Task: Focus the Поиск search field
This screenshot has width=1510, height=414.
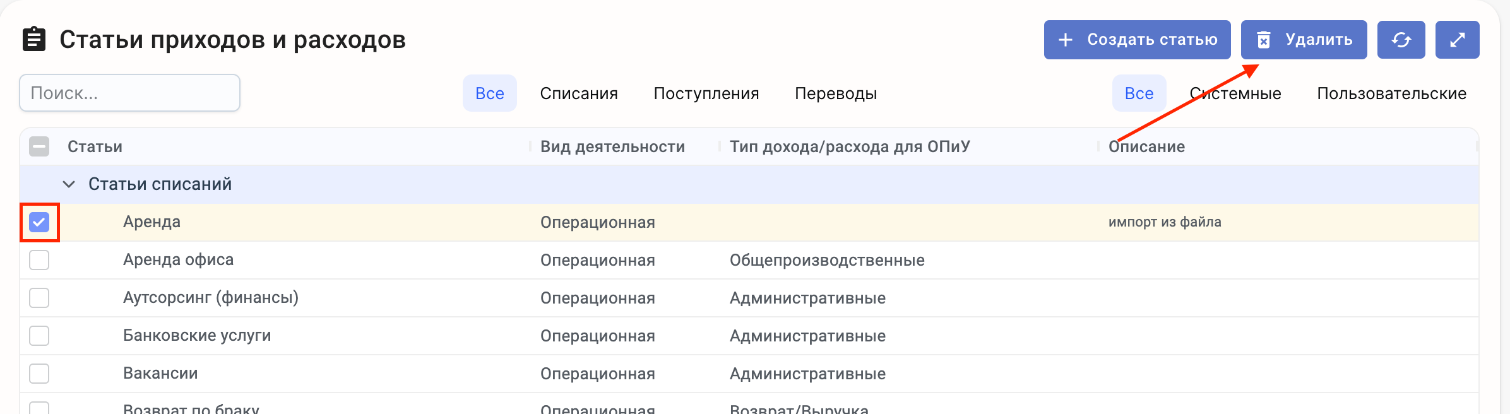Action: point(129,93)
